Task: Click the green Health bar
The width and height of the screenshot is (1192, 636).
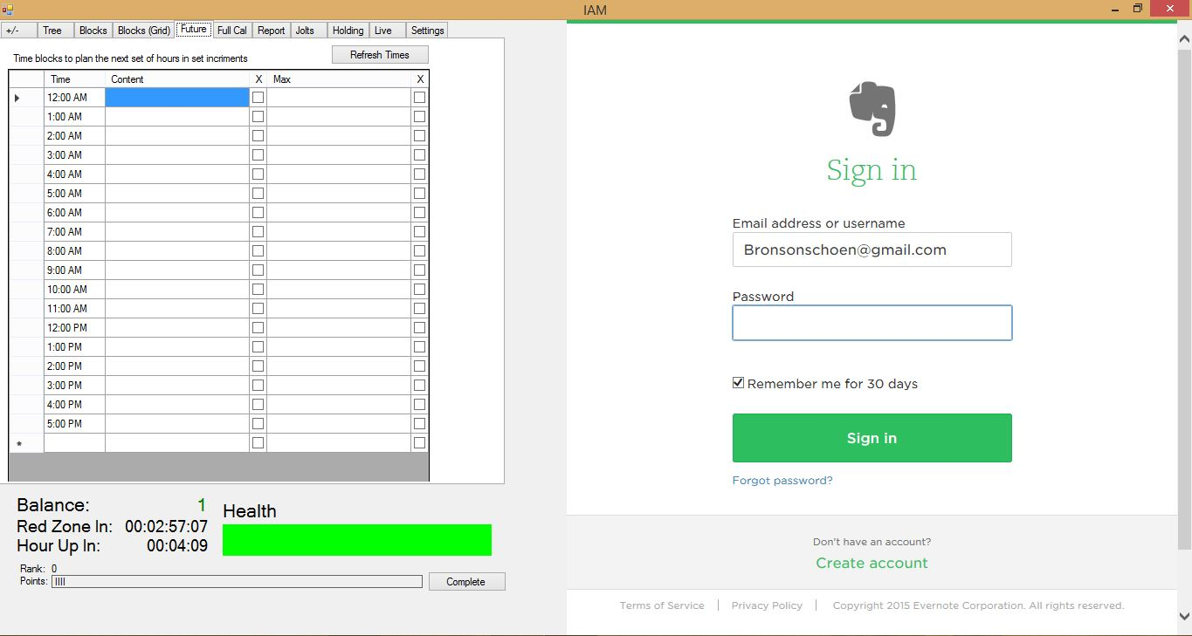Action: point(357,540)
